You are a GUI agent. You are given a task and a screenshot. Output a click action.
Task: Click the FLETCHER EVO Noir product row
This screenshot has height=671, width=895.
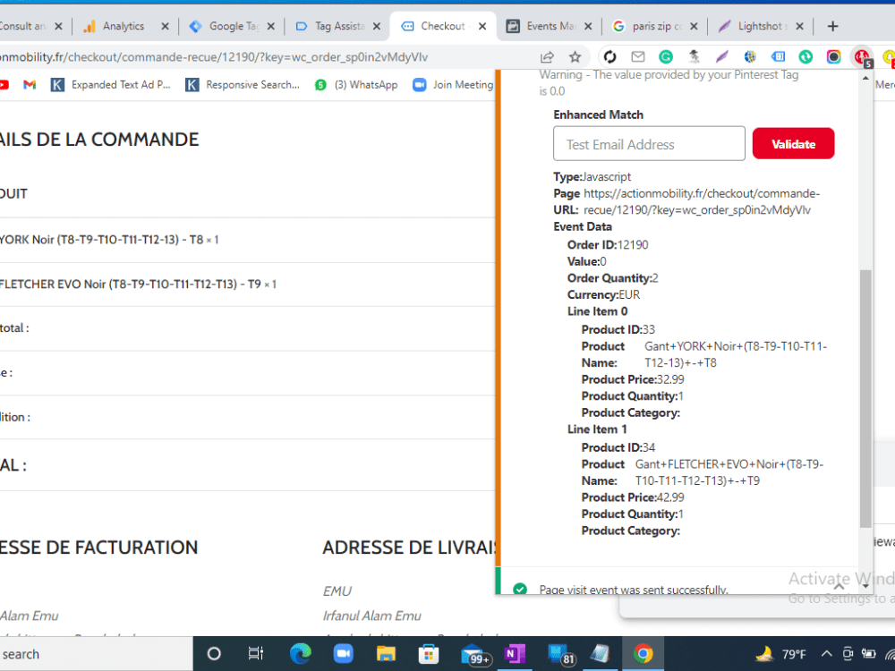tap(247, 285)
